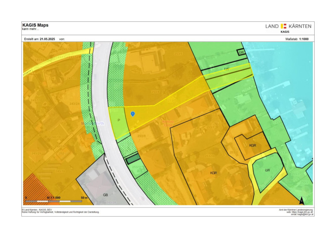Click the map scale bar
This screenshot has height=238, width=336.
(54, 201)
